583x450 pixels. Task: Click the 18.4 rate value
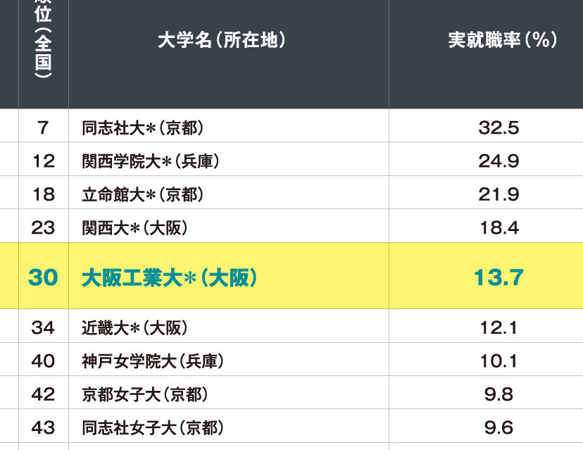(499, 227)
